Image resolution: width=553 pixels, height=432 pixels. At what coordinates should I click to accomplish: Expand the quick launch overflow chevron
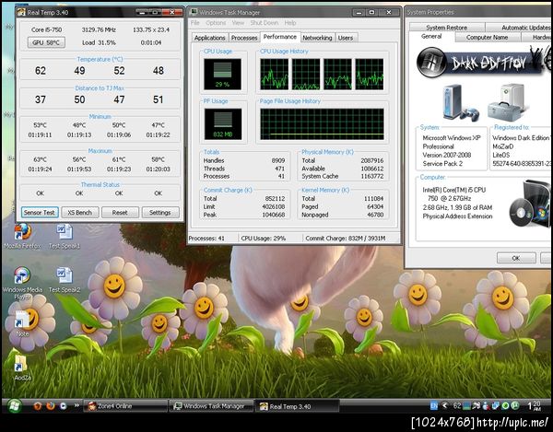[76, 406]
